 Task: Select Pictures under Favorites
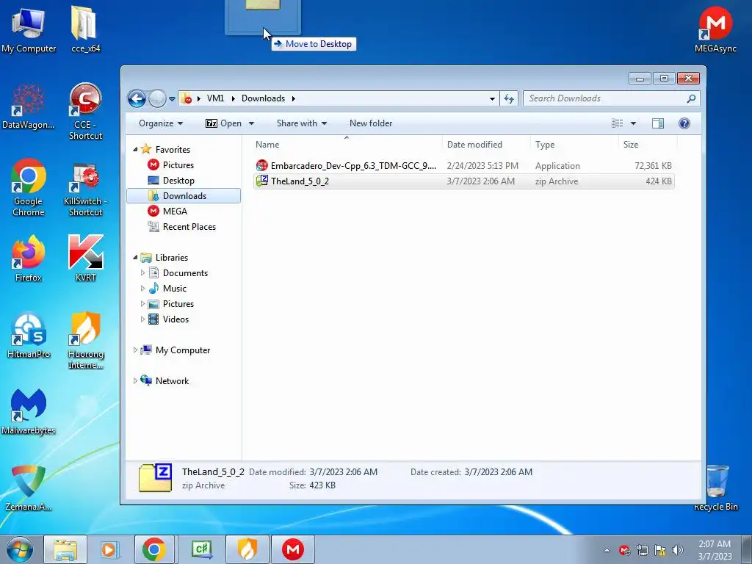[178, 165]
